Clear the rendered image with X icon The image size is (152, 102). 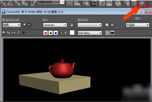pyautogui.click(x=24, y=33)
